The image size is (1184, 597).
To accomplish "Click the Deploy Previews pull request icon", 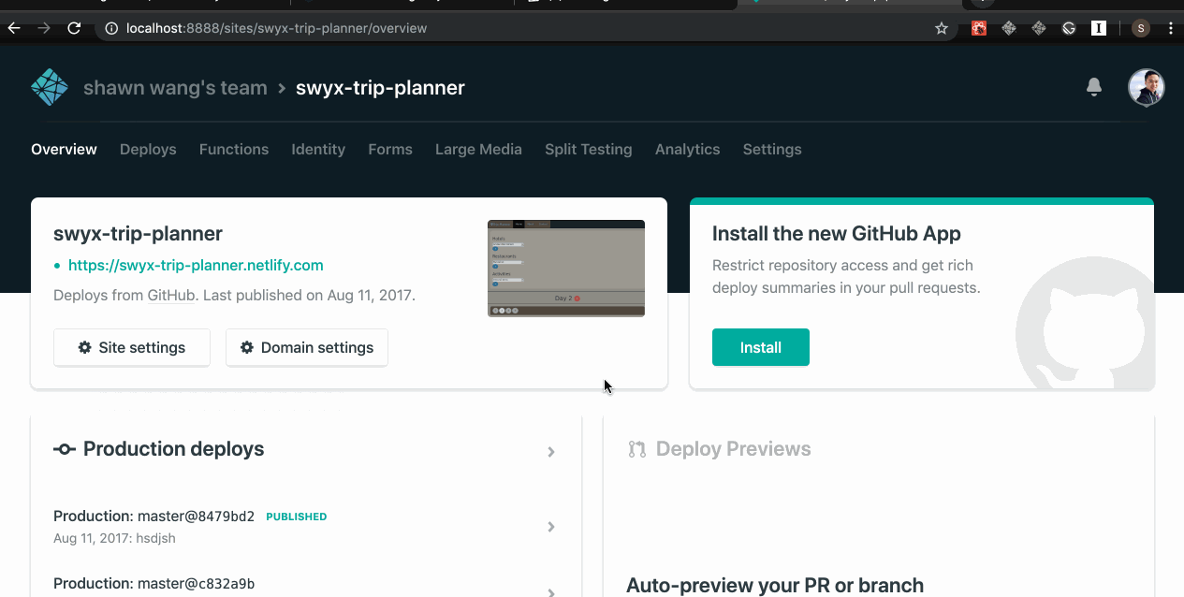I will (637, 449).
